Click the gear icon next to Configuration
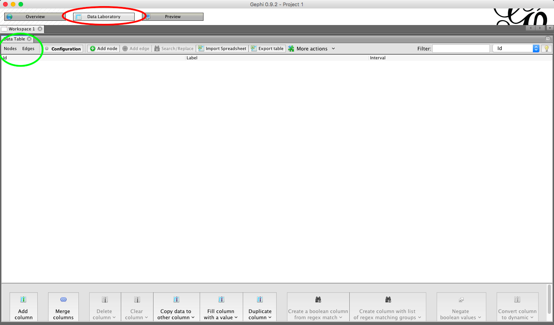 [x=47, y=49]
